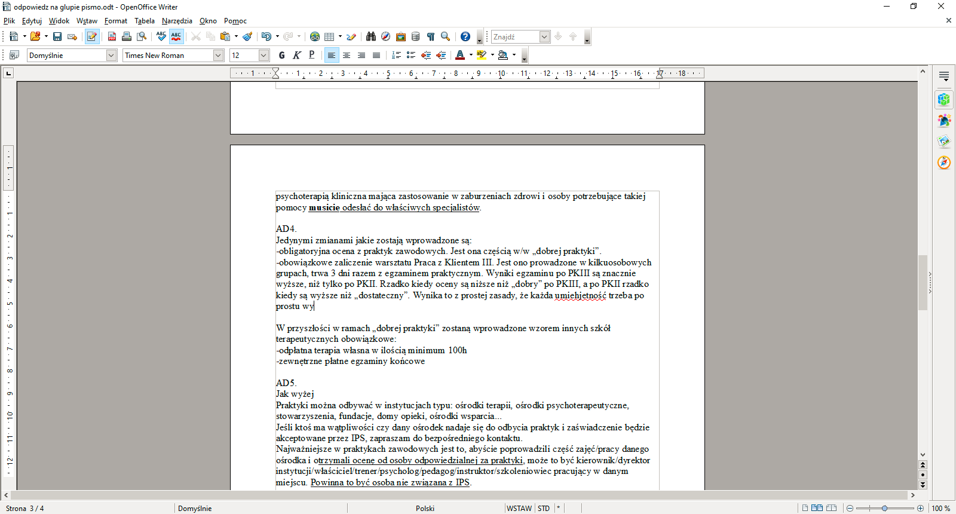Export directly as PDF
Image resolution: width=956 pixels, height=514 pixels.
pos(112,36)
